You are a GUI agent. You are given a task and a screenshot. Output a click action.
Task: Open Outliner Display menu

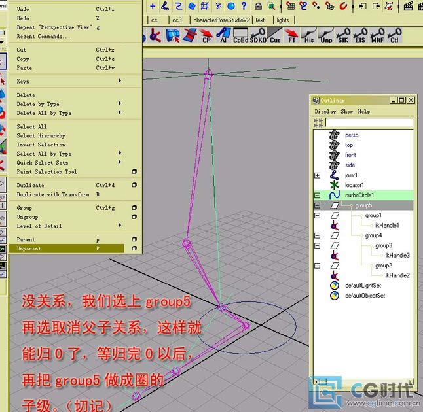click(x=325, y=112)
